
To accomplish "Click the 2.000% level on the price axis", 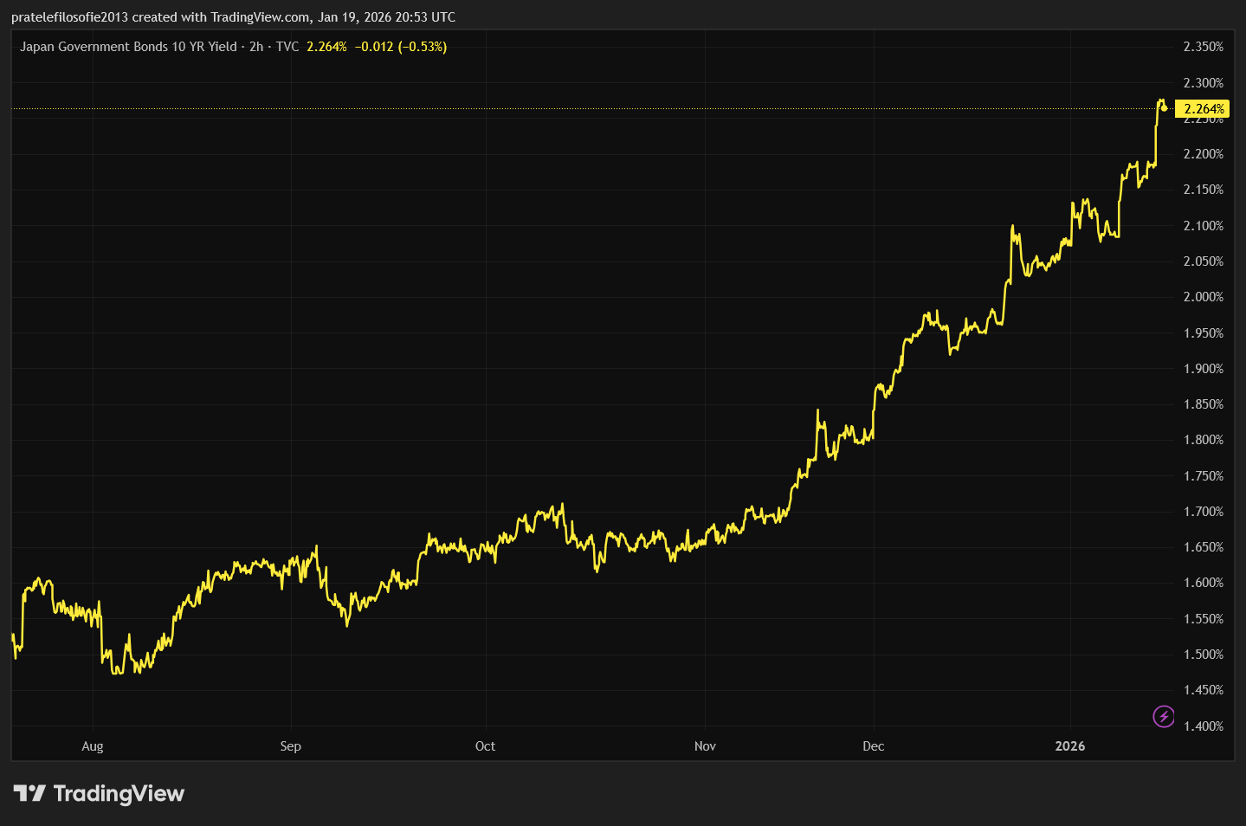I will [1203, 297].
